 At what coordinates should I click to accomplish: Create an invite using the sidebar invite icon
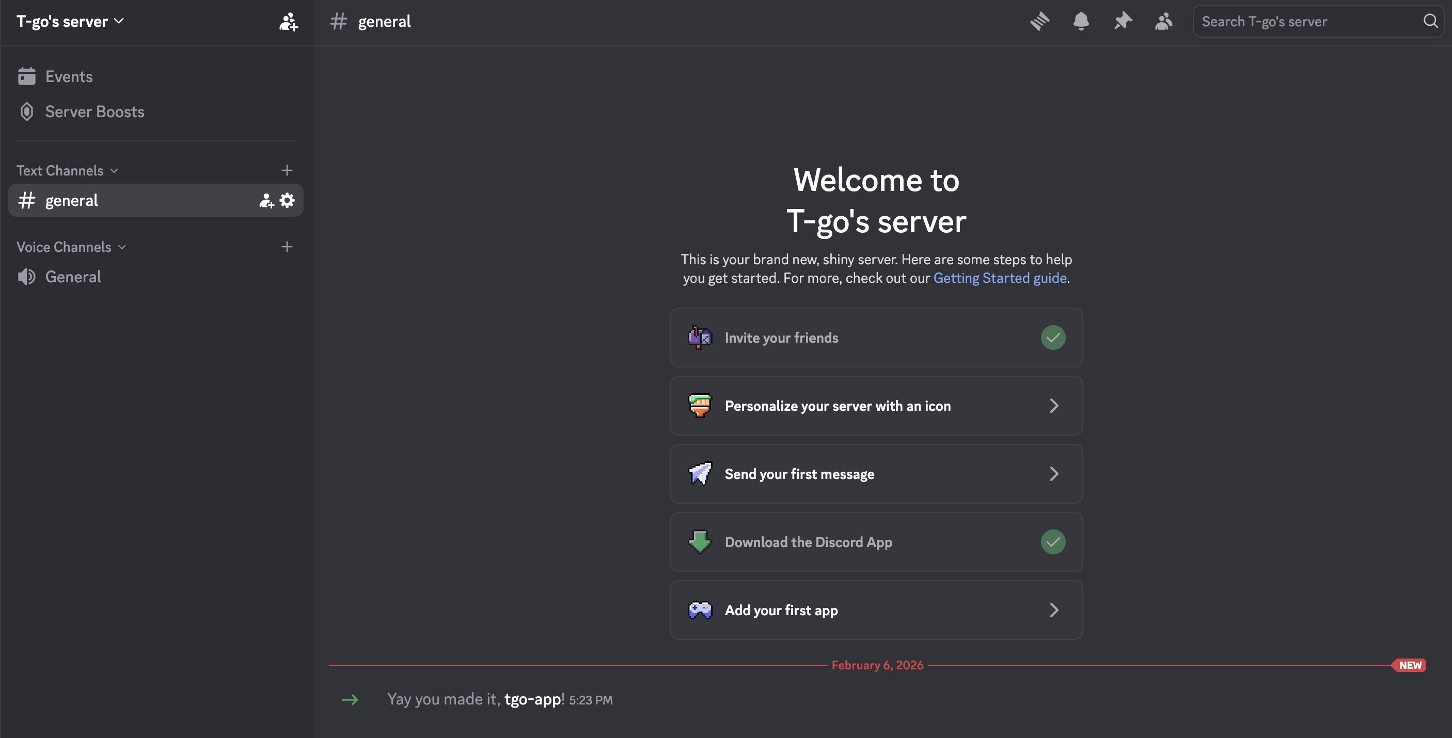pyautogui.click(x=288, y=21)
